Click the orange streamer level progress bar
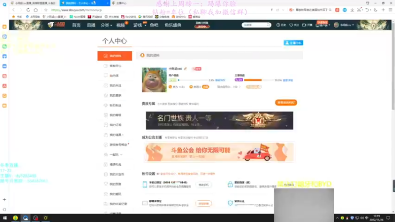This screenshot has height=222, width=395. pyautogui.click(x=258, y=80)
